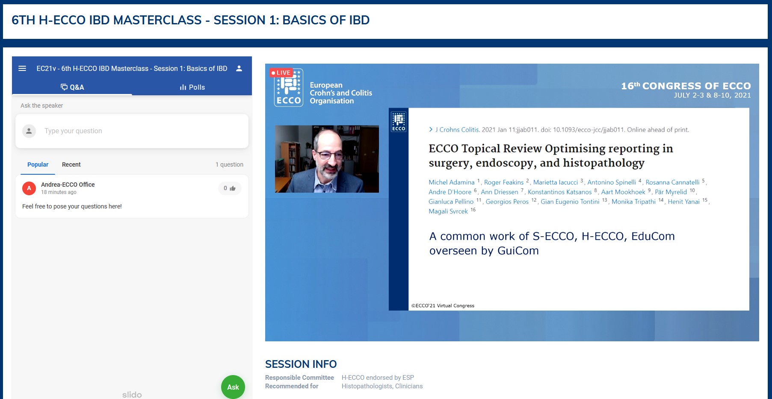Select the Recent questions filter
The width and height of the screenshot is (772, 399).
(71, 164)
